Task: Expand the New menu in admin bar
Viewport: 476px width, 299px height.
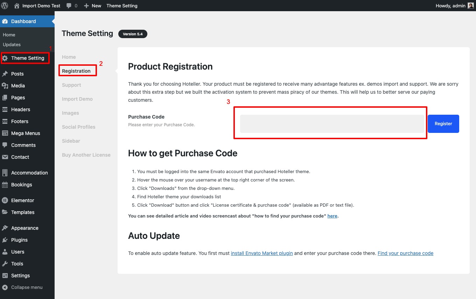Action: tap(92, 5)
